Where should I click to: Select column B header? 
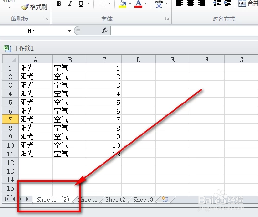(x=70, y=60)
